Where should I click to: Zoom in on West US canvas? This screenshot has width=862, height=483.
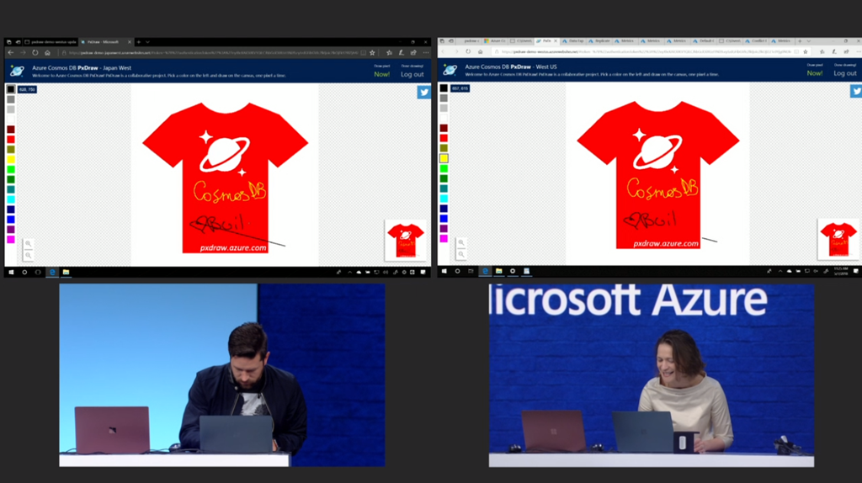click(x=461, y=243)
